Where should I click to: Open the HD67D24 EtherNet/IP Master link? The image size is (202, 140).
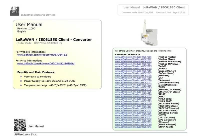(x=133, y=90)
